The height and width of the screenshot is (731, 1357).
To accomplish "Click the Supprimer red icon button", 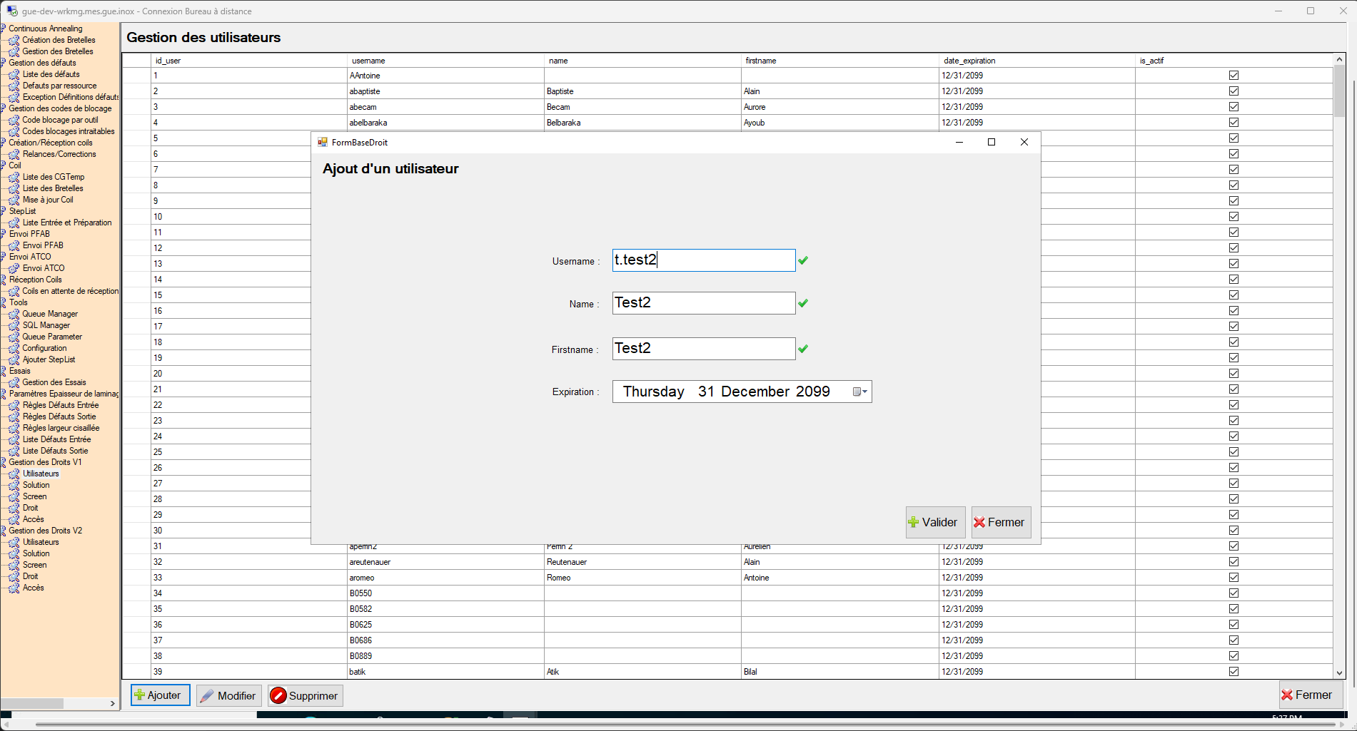I will pos(305,695).
